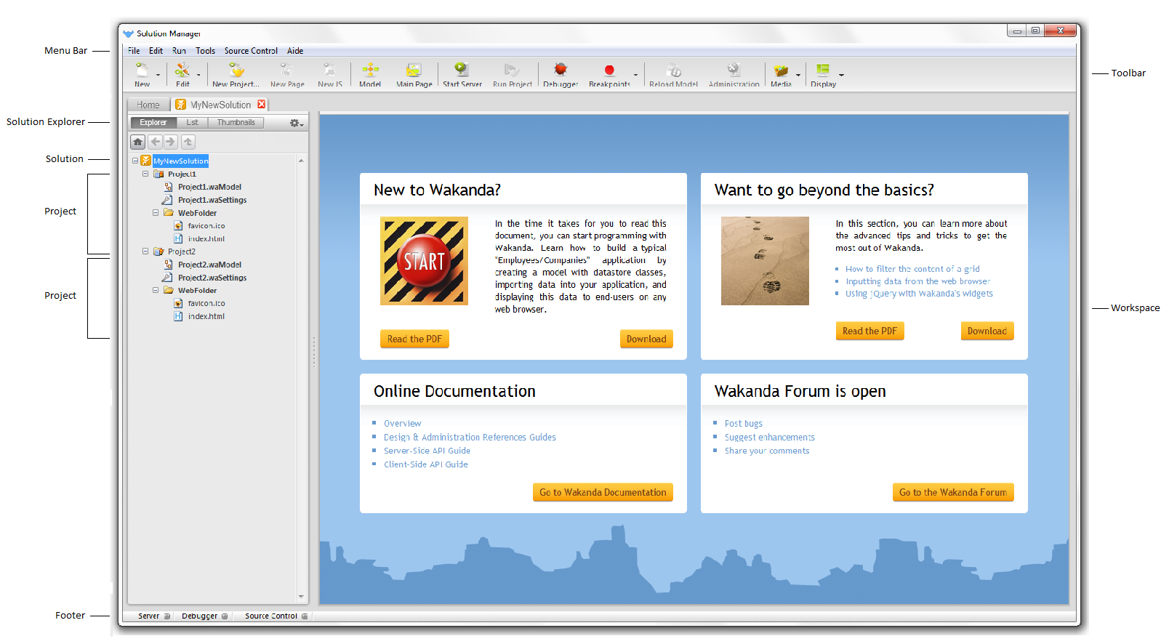Open the Source Control menu
The height and width of the screenshot is (644, 1169).
tap(251, 51)
